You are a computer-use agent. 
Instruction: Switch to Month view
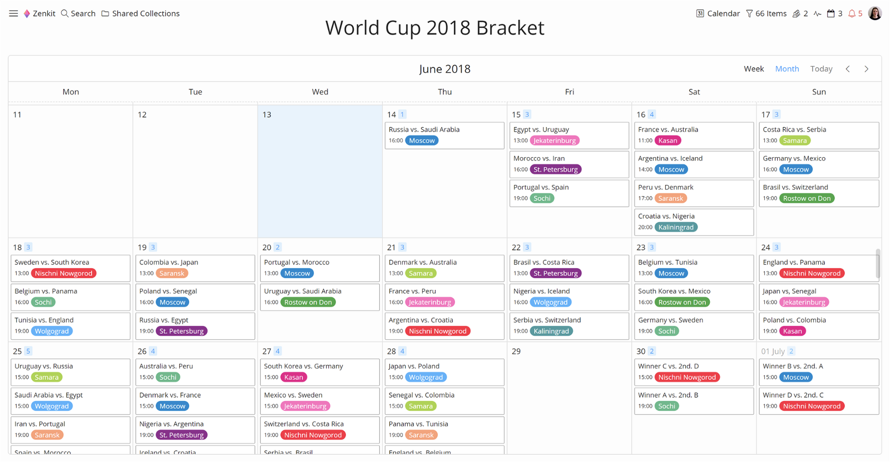(787, 69)
